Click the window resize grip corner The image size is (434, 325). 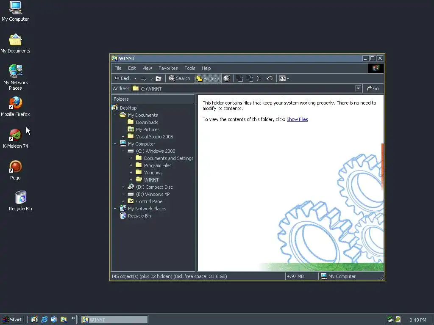coord(382,277)
